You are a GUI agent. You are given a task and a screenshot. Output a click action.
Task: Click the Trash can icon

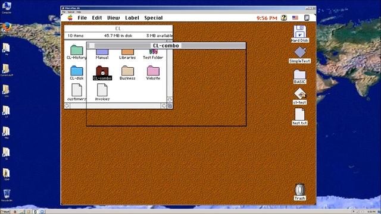300,189
